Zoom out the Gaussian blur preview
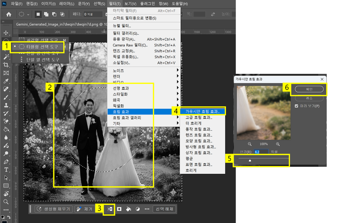The height and width of the screenshot is (223, 339). pyautogui.click(x=250, y=144)
